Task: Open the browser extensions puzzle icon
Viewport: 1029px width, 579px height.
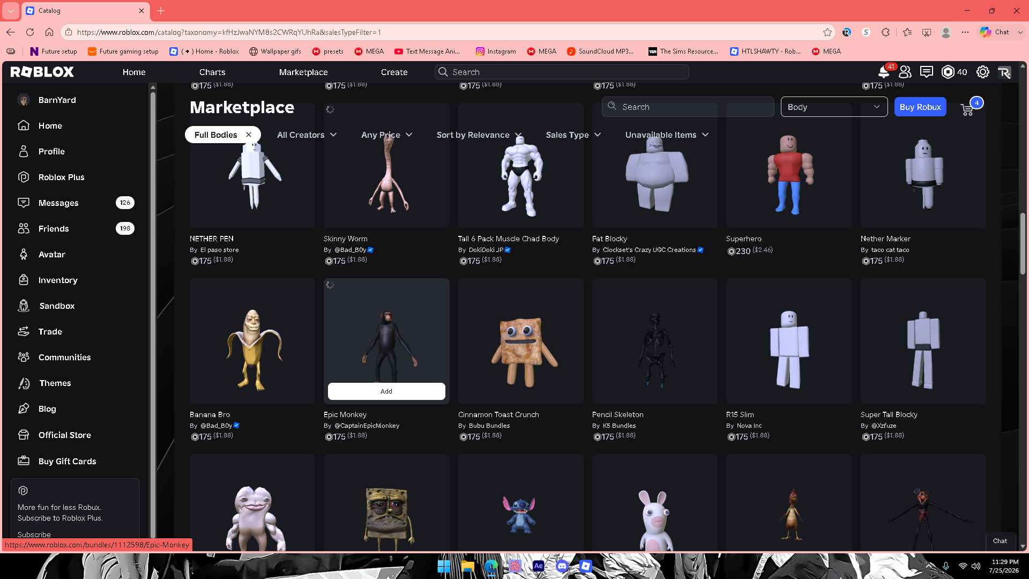Action: [x=885, y=32]
